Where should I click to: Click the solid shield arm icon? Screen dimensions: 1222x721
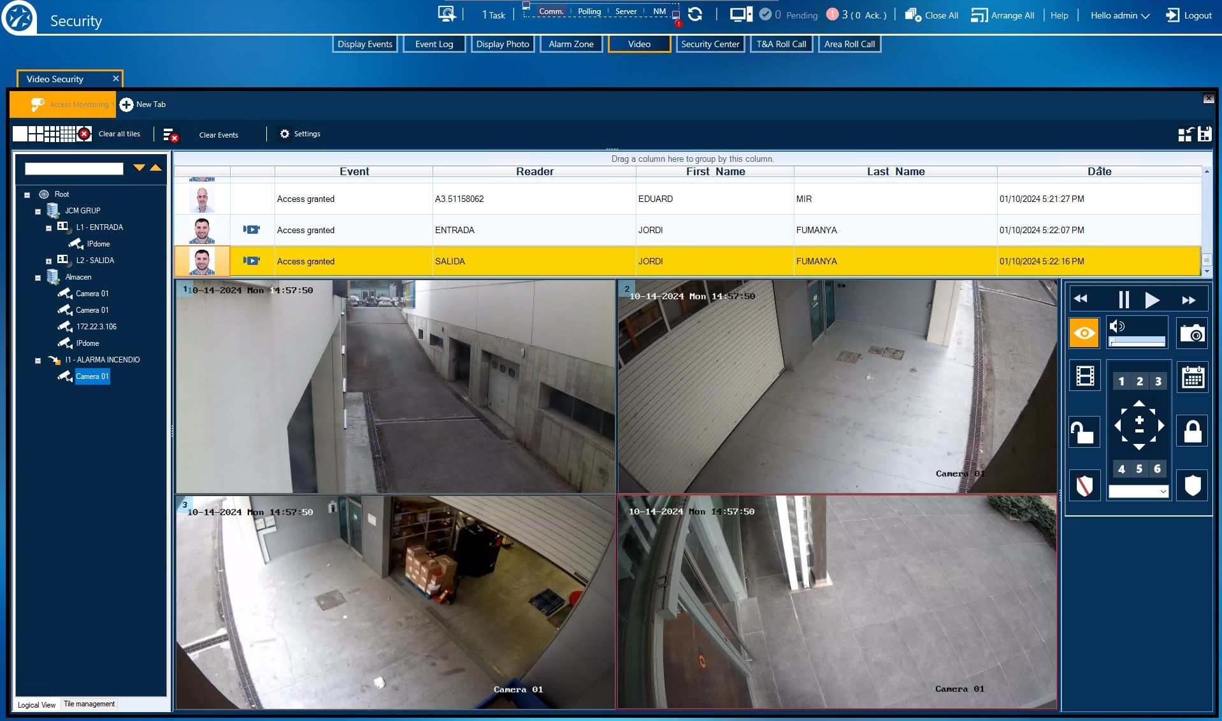coord(1192,485)
